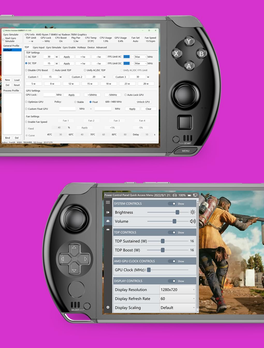Select the 28 w preset button
Screen dimensions: 264x348
click(x=146, y=84)
